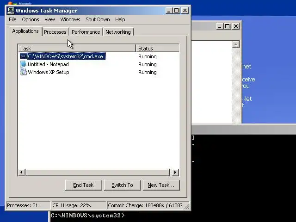Switch to the Performance tab
296x222 pixels.
(86, 32)
